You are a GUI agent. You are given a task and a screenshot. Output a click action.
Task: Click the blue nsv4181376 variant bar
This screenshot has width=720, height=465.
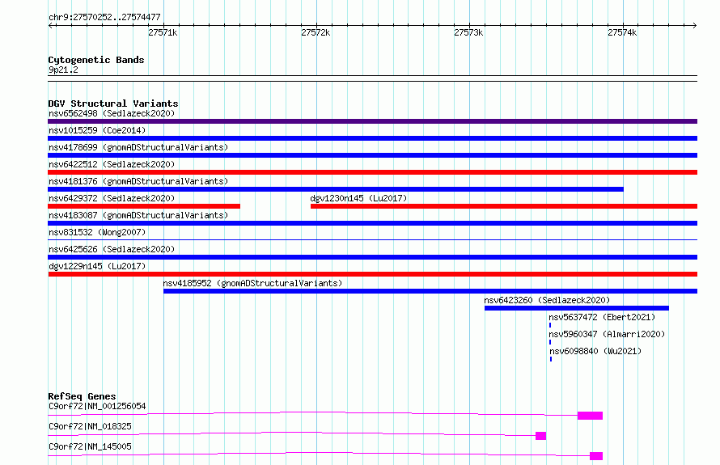coord(336,189)
